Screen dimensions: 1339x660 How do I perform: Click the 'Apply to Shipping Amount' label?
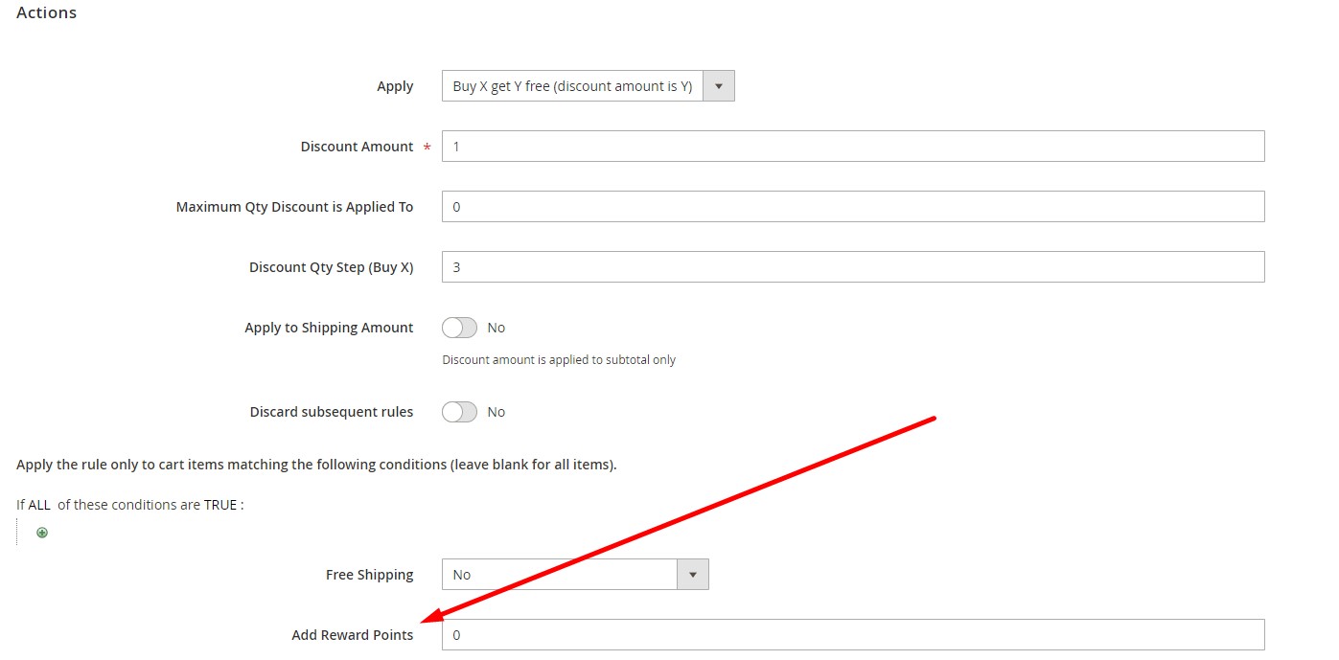pyautogui.click(x=329, y=328)
